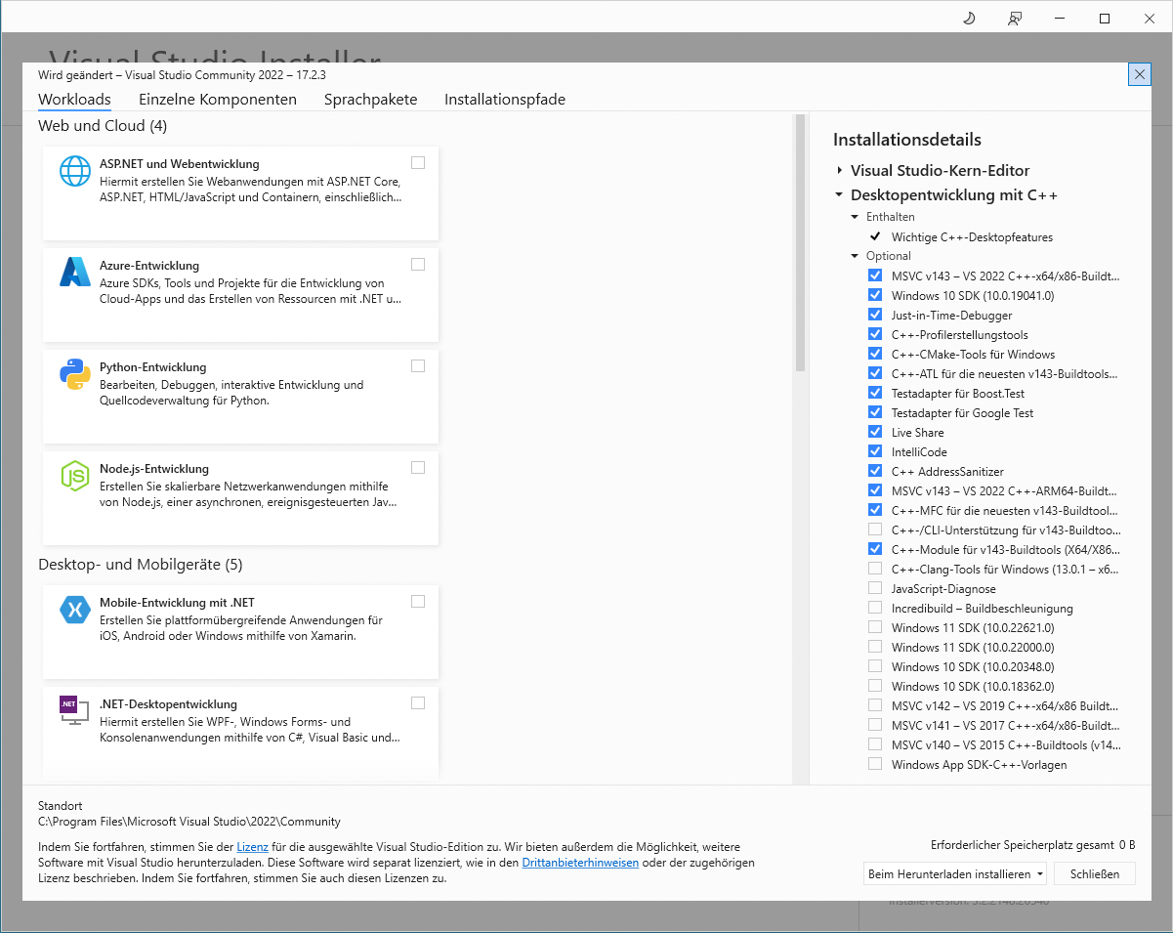Open the Drittanbieterhinweisen link
Viewport: 1173px width, 933px height.
point(580,863)
